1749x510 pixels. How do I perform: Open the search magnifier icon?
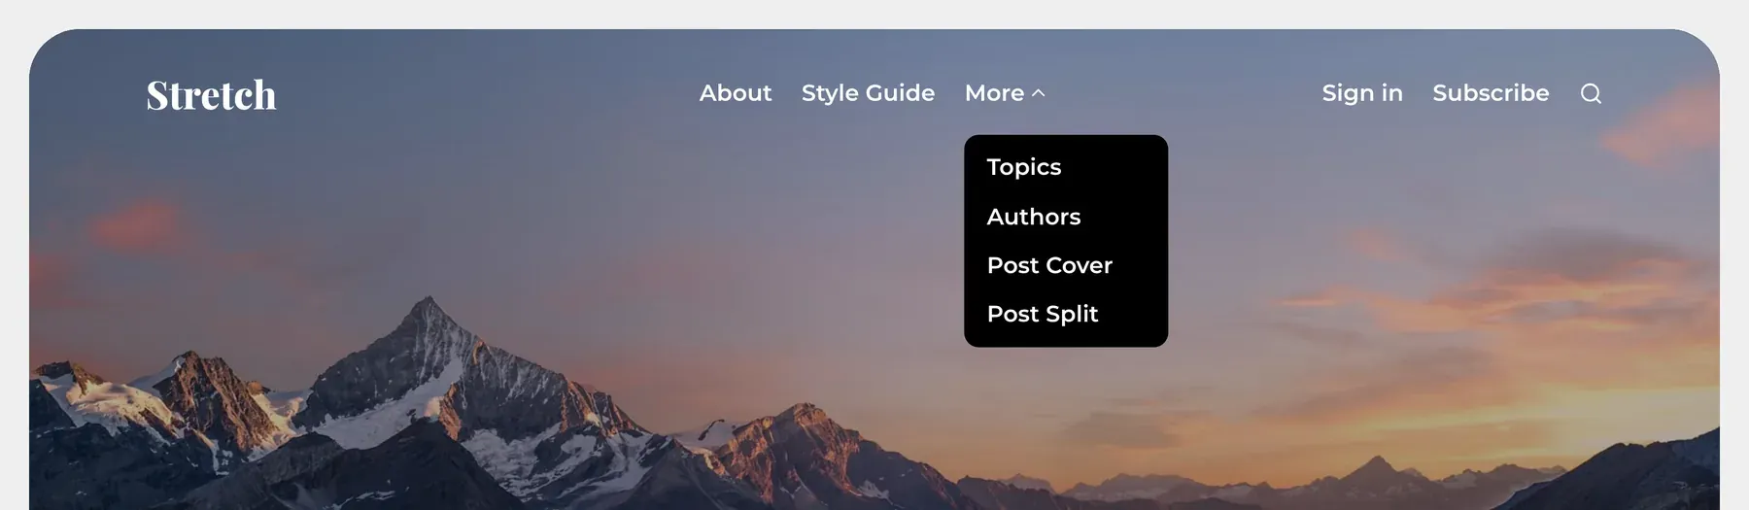pos(1591,93)
